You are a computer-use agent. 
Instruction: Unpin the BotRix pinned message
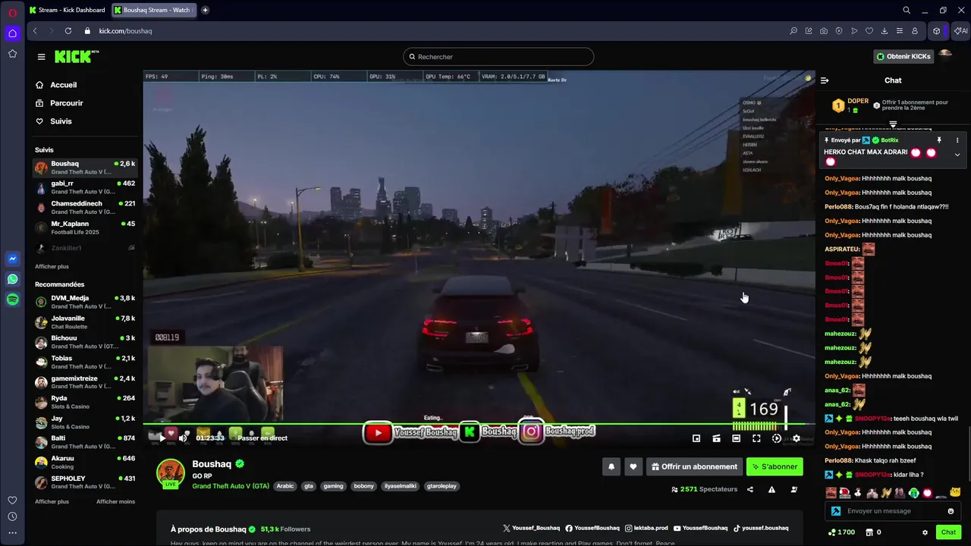[939, 140]
